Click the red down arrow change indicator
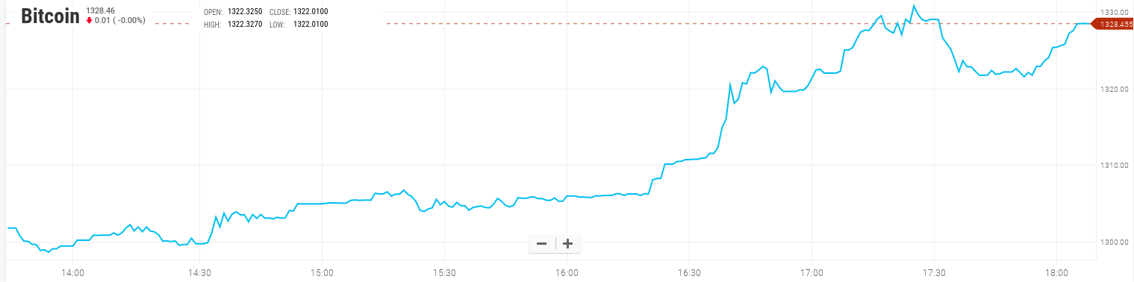This screenshot has height=282, width=1134. 90,20
